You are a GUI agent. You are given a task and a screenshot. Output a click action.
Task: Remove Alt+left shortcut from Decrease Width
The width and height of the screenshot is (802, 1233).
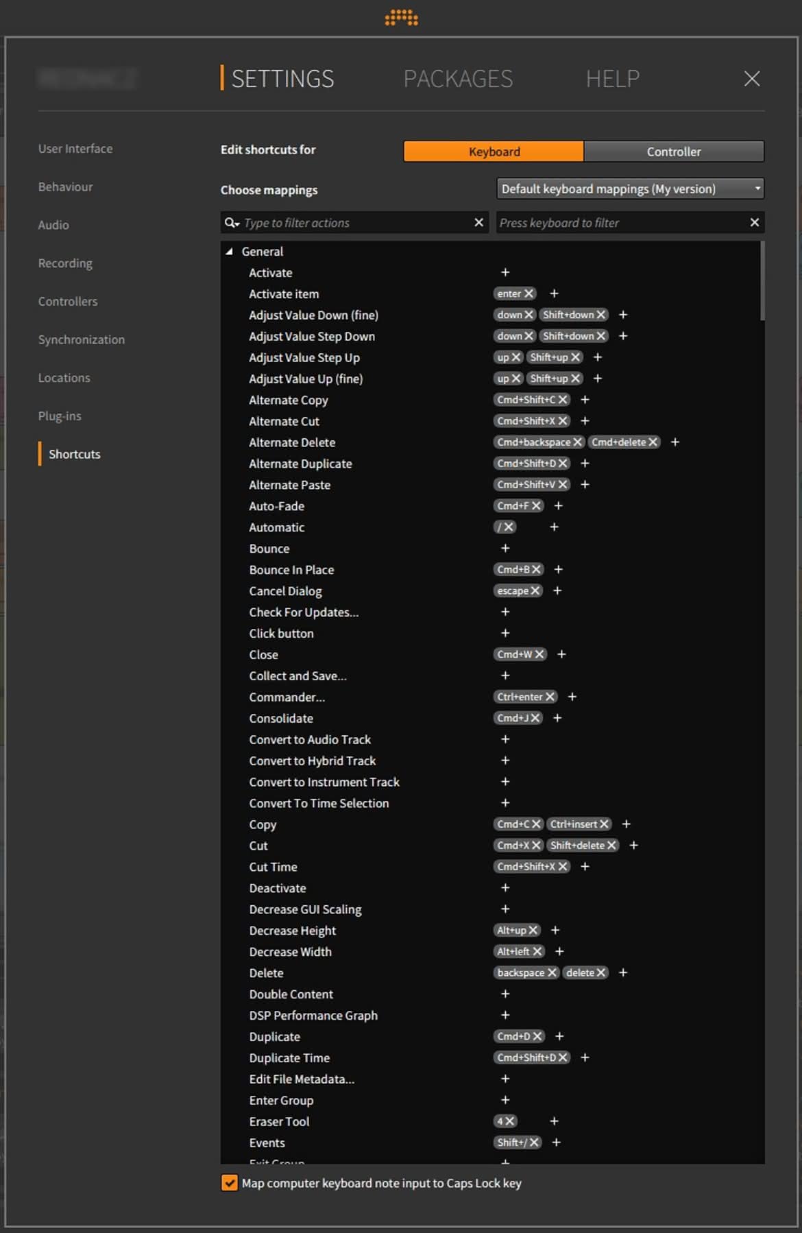click(x=537, y=952)
